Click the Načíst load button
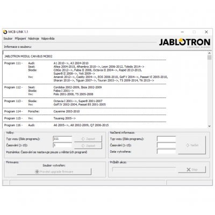215x215 pixels. point(192,145)
